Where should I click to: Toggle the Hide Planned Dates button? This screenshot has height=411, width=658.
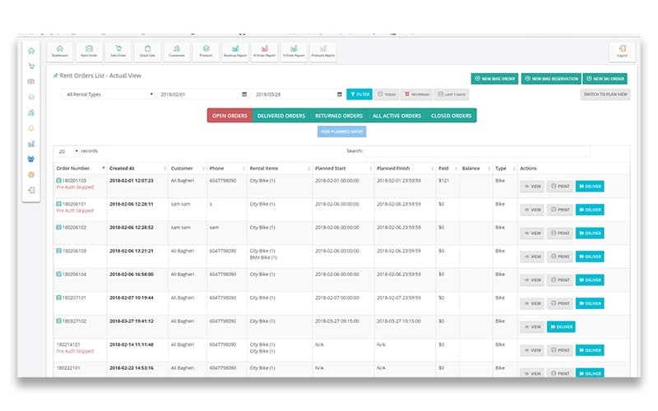coord(341,132)
